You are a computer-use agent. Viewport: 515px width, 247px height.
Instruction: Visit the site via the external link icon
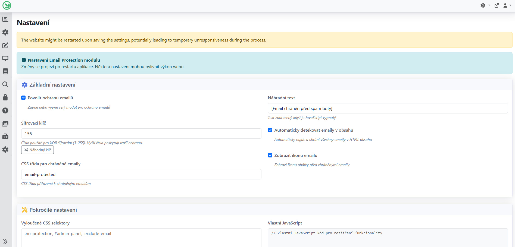(x=497, y=5)
